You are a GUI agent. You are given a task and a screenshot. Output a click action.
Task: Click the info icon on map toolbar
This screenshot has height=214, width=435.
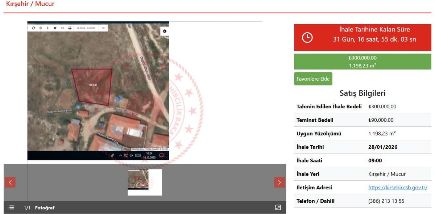point(47,28)
